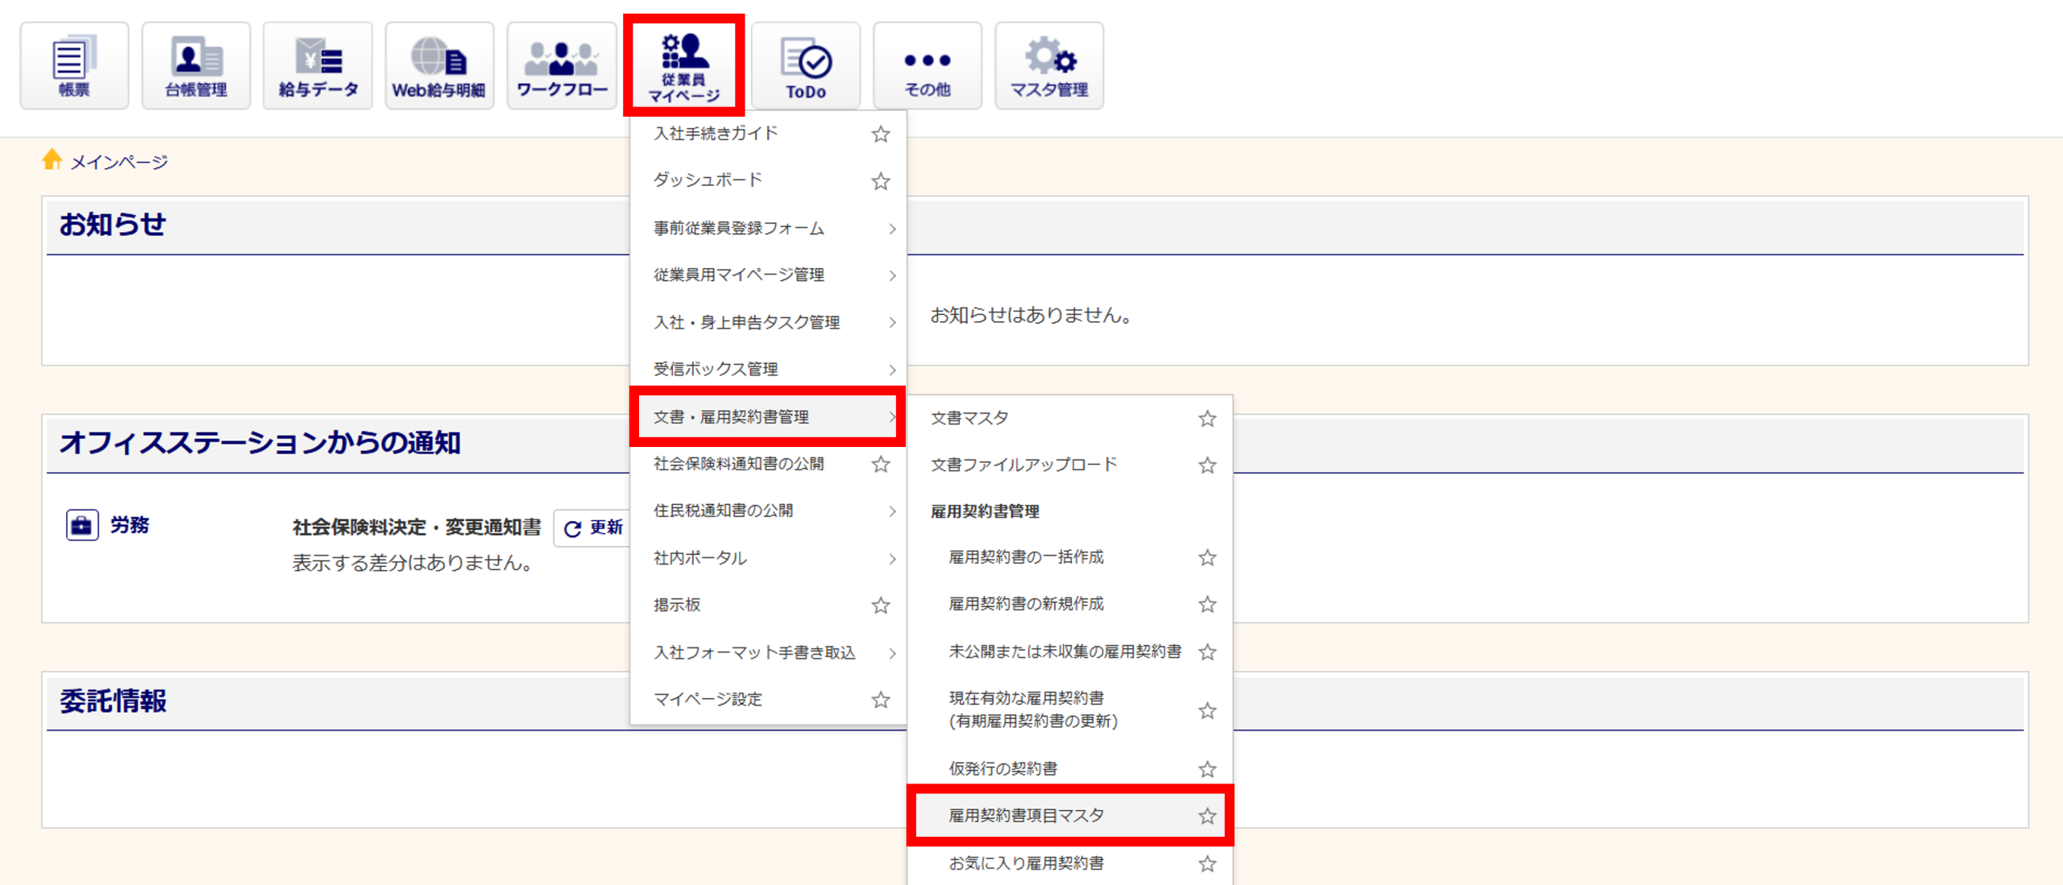Click the 労務 label text
The image size is (2063, 885).
point(130,525)
